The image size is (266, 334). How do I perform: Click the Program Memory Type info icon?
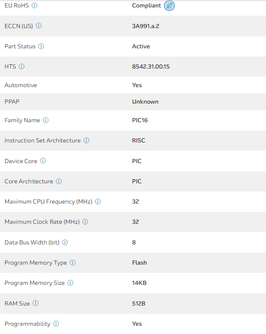pos(73,263)
